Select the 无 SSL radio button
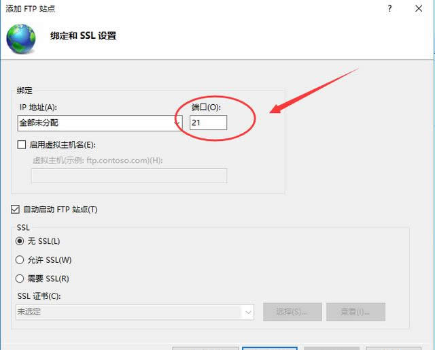The height and width of the screenshot is (350, 435). coord(20,241)
